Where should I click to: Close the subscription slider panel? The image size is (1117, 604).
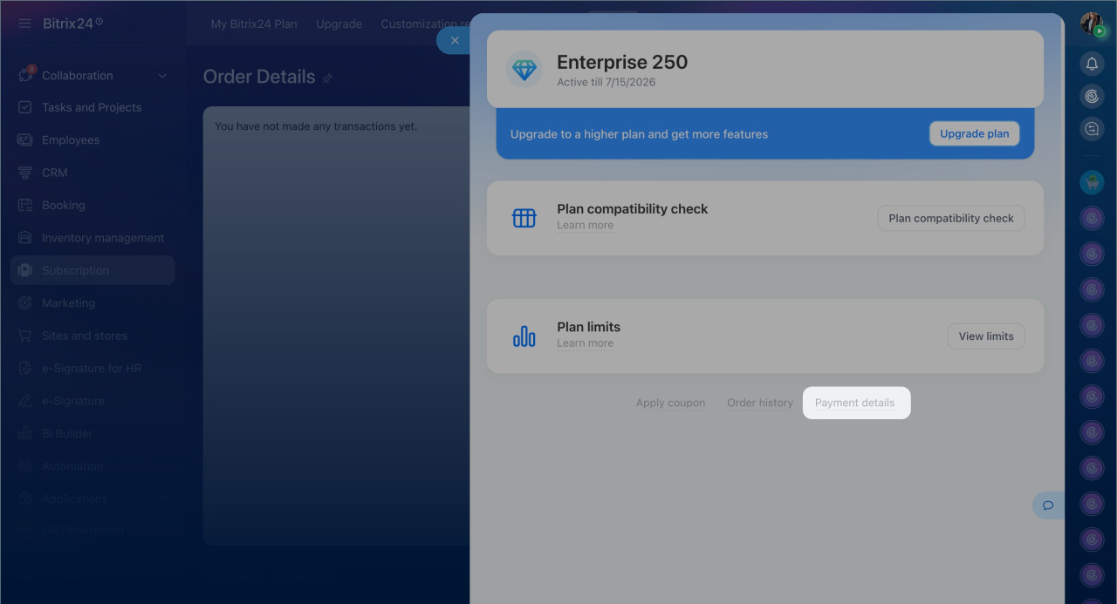[x=454, y=40]
